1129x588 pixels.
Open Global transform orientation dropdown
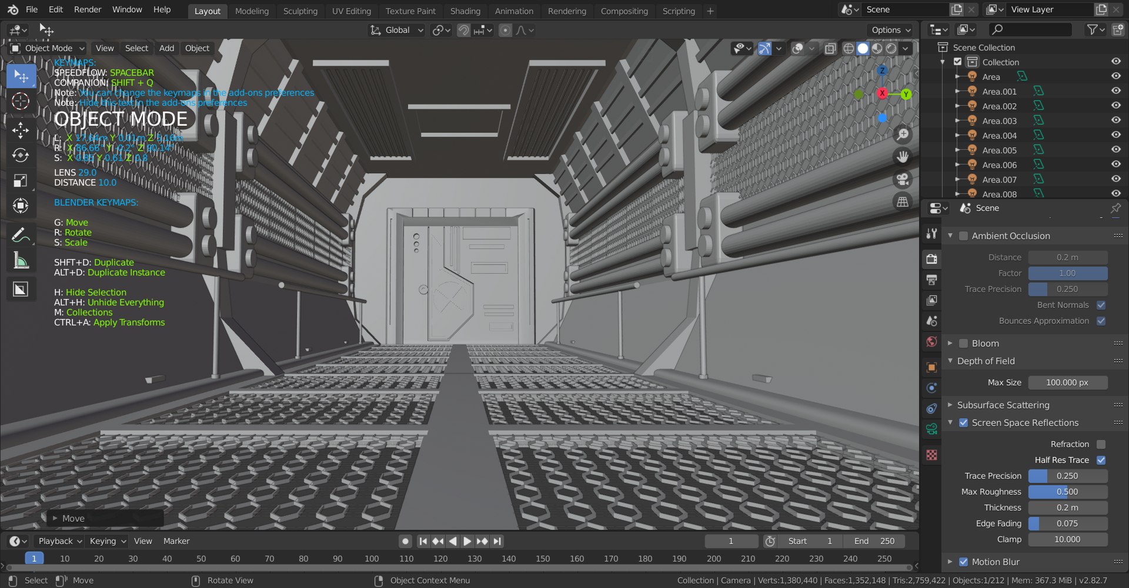(x=397, y=30)
